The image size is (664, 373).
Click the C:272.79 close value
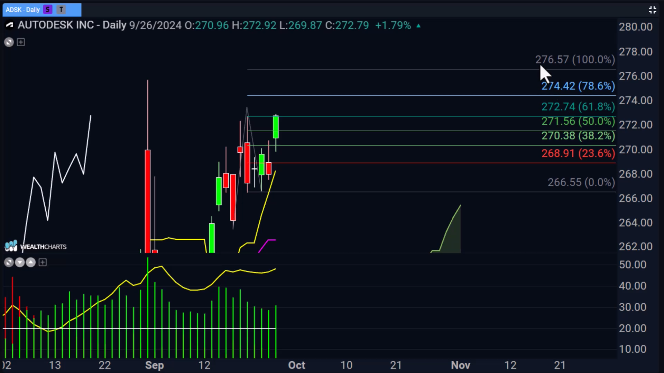click(x=347, y=25)
